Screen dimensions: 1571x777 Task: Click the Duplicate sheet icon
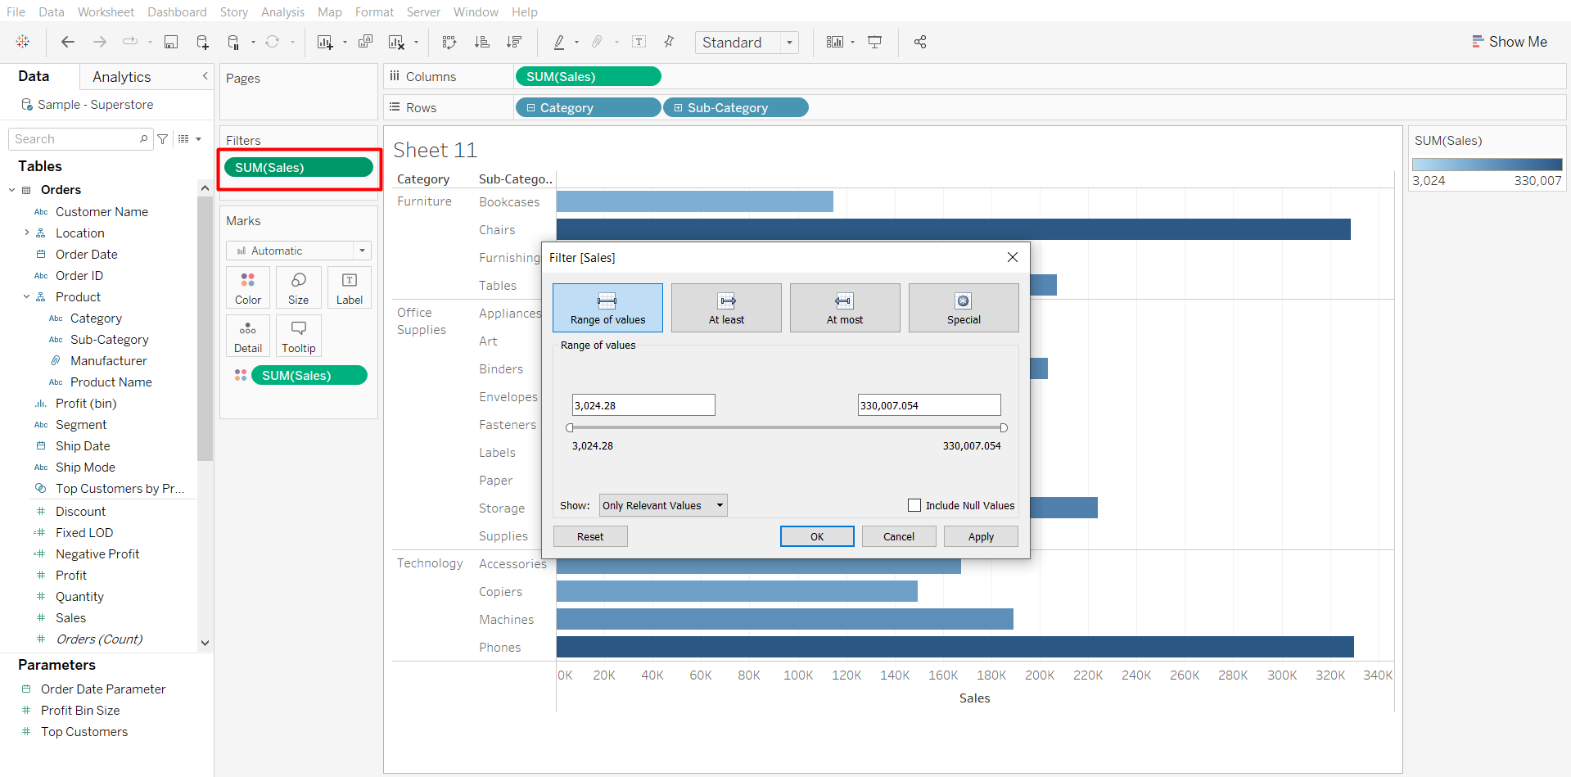coord(366,42)
